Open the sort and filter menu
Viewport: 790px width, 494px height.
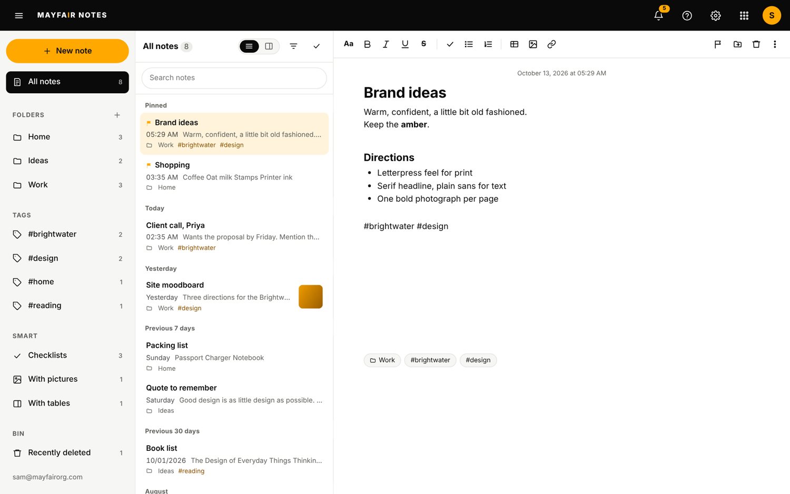293,46
